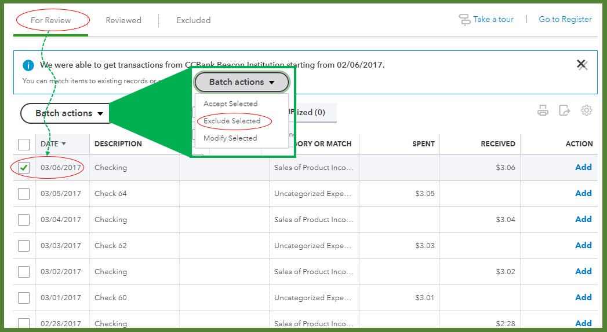Click the OR MATCH category column header
The width and height of the screenshot is (607, 332).
pos(325,143)
